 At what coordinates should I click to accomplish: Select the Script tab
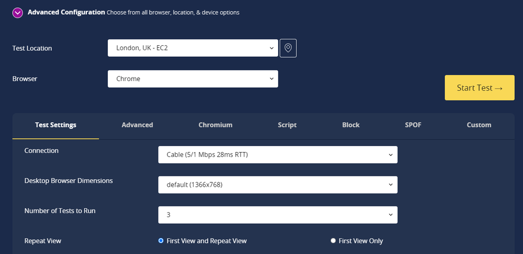pyautogui.click(x=287, y=125)
